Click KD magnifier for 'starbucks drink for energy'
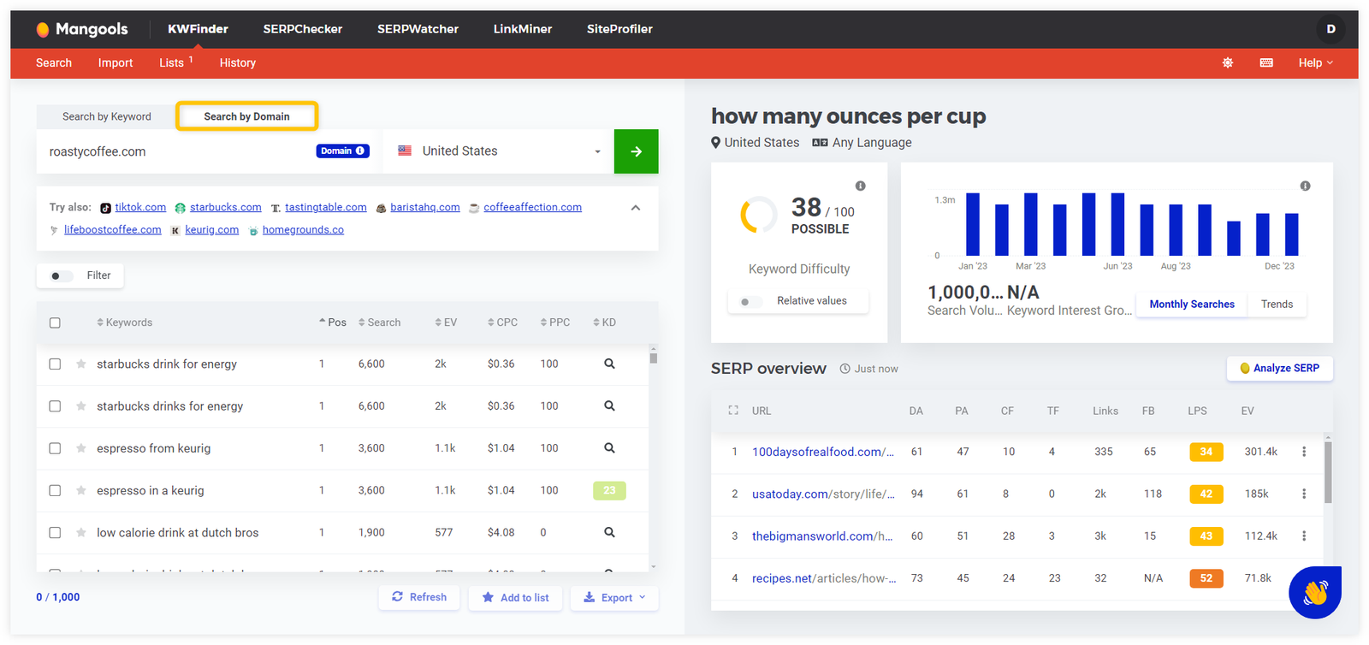Screen dimensions: 1369x645 (x=609, y=364)
